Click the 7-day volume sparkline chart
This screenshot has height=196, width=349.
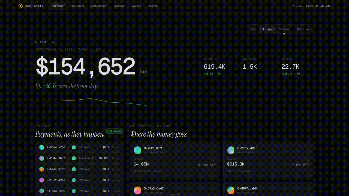point(91,102)
